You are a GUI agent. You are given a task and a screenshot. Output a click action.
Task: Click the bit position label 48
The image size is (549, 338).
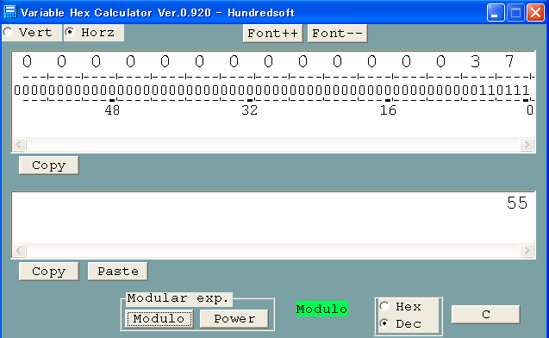[112, 110]
